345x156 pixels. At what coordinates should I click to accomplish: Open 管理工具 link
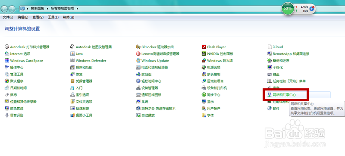17,74
